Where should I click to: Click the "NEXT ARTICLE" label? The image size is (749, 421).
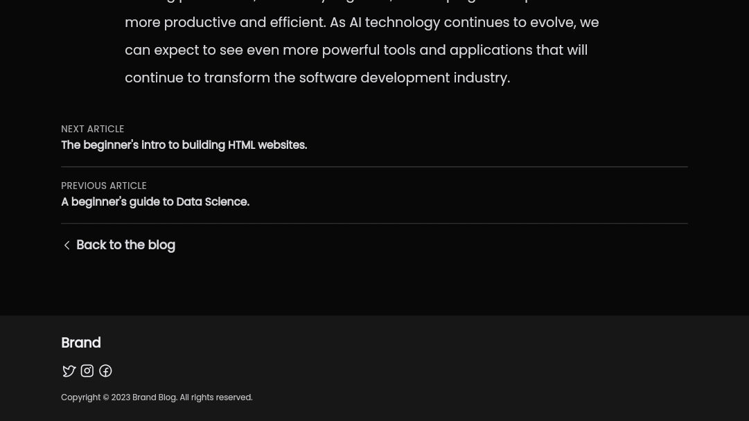[x=92, y=129]
